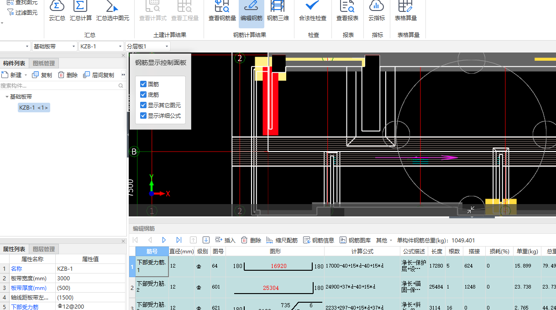Click 层间复制 copy between floors

click(x=99, y=75)
